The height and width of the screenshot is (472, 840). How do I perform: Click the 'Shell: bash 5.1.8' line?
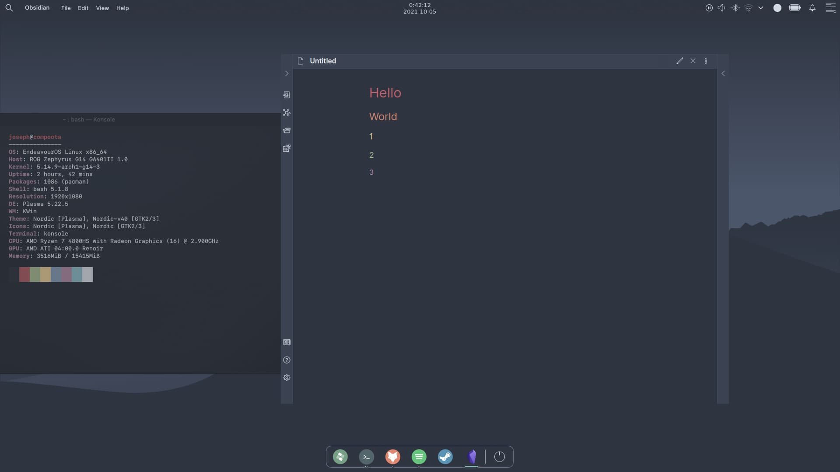pos(38,189)
